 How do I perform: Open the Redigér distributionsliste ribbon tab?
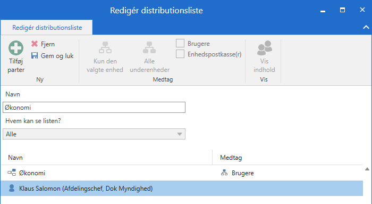47,28
